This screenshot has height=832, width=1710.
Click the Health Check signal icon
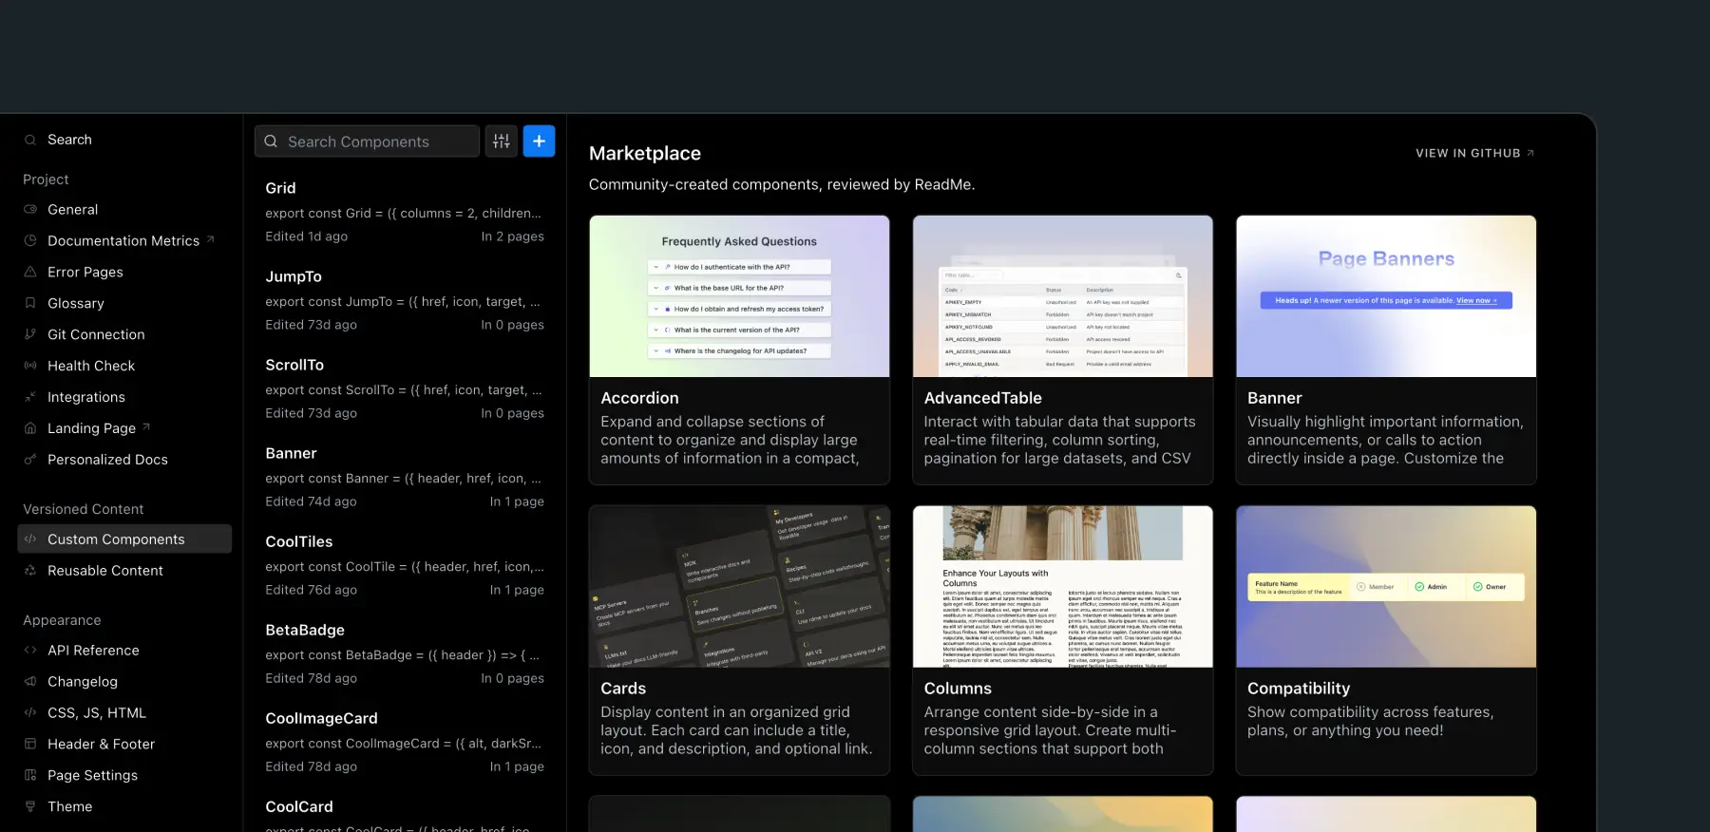(x=30, y=366)
